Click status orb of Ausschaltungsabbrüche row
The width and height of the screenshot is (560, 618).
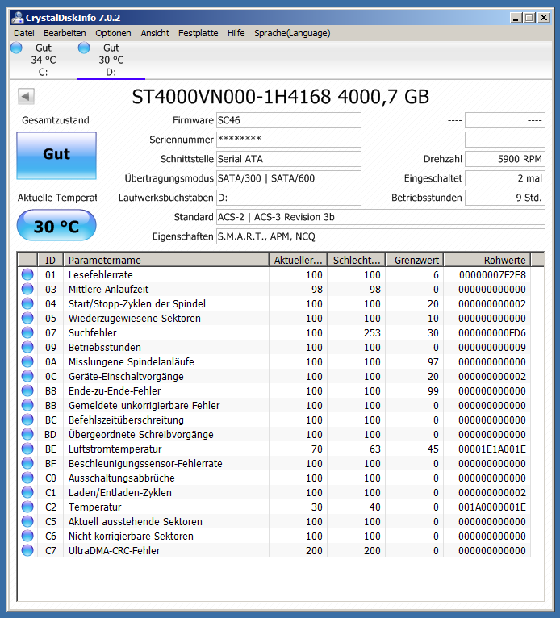[x=27, y=478]
